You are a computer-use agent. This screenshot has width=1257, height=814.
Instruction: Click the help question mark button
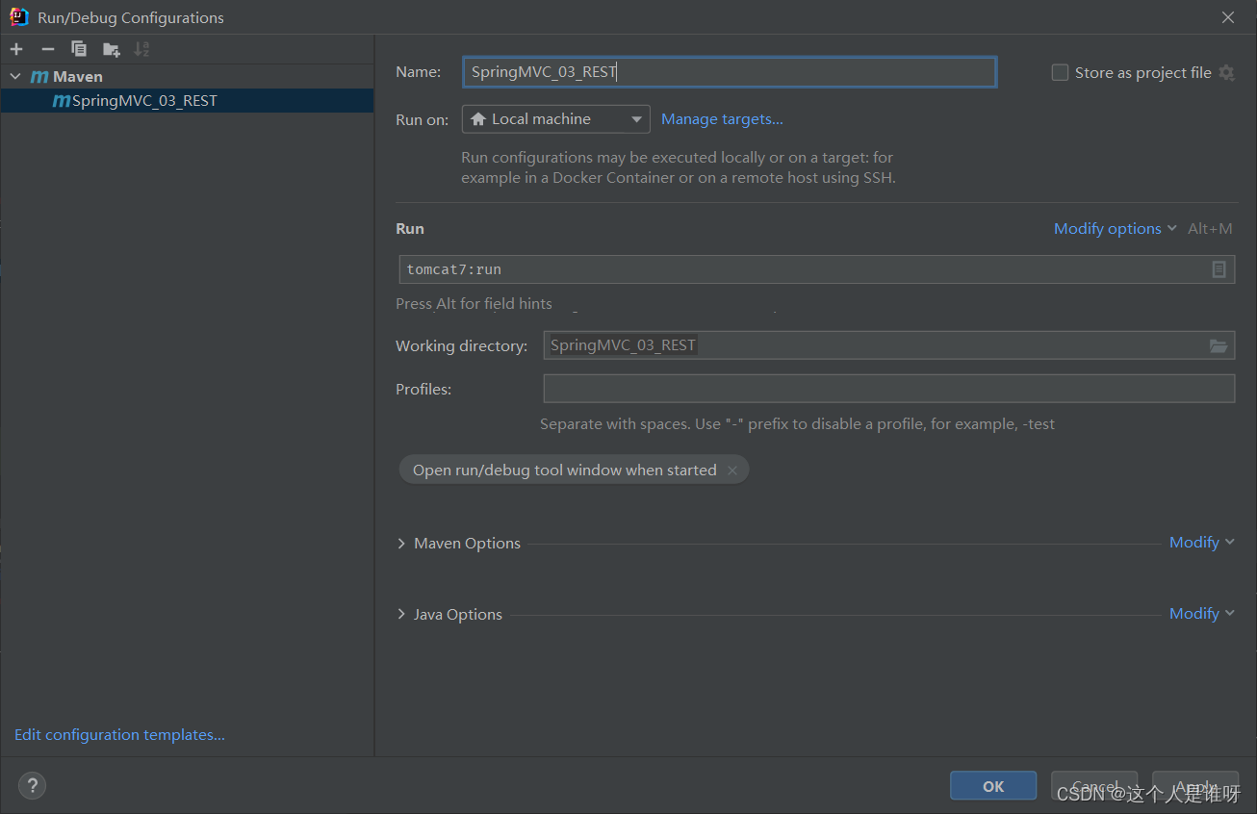(x=32, y=786)
